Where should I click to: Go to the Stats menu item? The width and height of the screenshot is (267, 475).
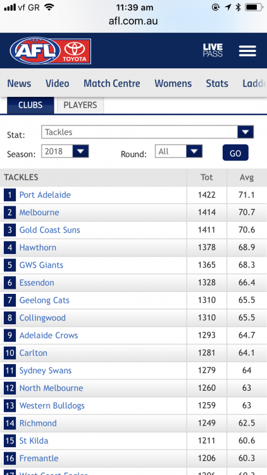click(x=217, y=84)
